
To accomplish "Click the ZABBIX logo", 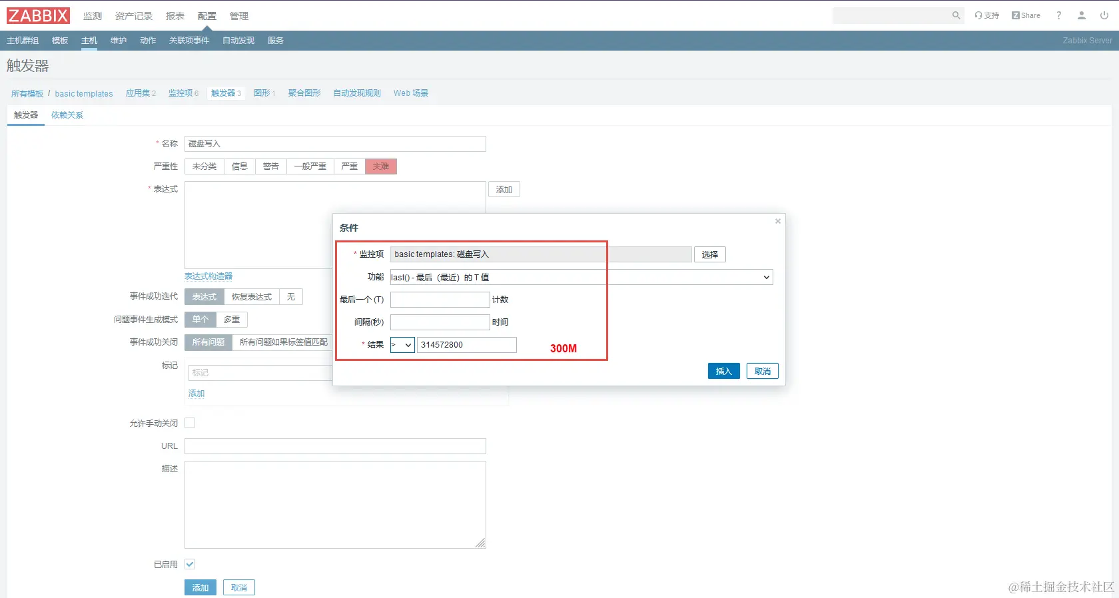I will [x=39, y=15].
